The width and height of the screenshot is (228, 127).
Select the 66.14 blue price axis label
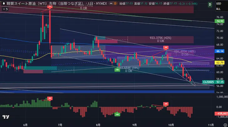[x=219, y=51]
